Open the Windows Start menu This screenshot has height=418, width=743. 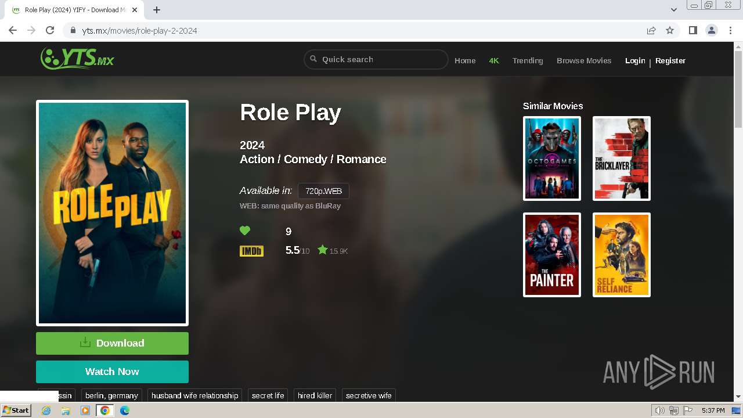(x=16, y=410)
